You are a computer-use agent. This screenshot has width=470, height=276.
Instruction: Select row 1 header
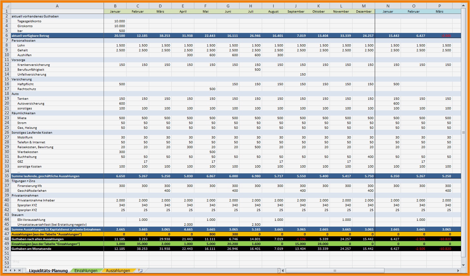(x=6, y=11)
